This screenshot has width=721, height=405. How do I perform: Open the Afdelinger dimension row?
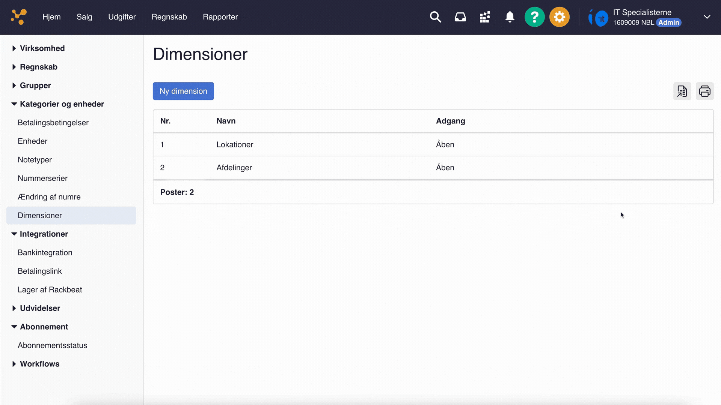pyautogui.click(x=234, y=168)
